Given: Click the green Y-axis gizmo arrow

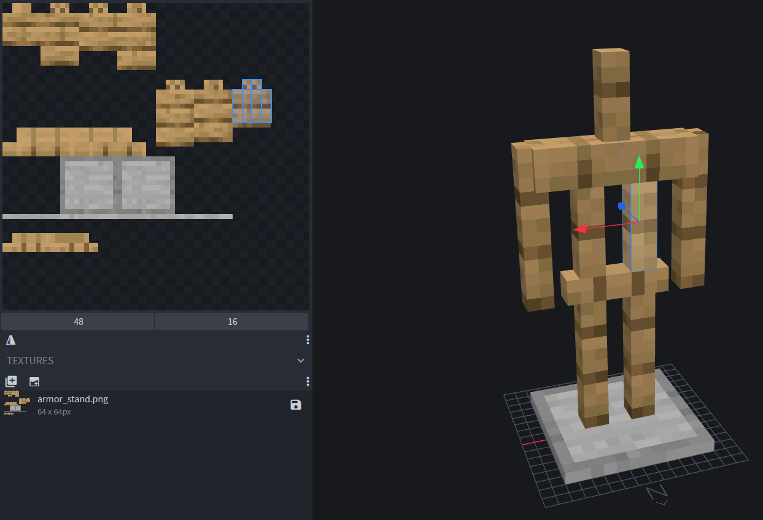Looking at the screenshot, I should [x=639, y=161].
